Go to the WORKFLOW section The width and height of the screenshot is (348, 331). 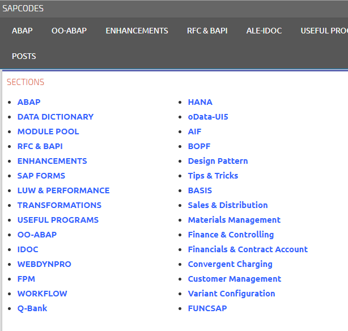[42, 294]
